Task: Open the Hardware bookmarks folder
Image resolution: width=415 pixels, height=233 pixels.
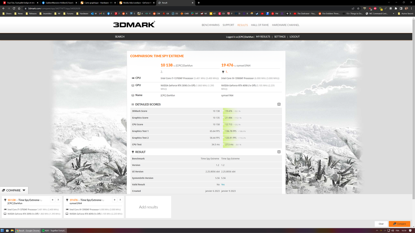Action: [82, 14]
